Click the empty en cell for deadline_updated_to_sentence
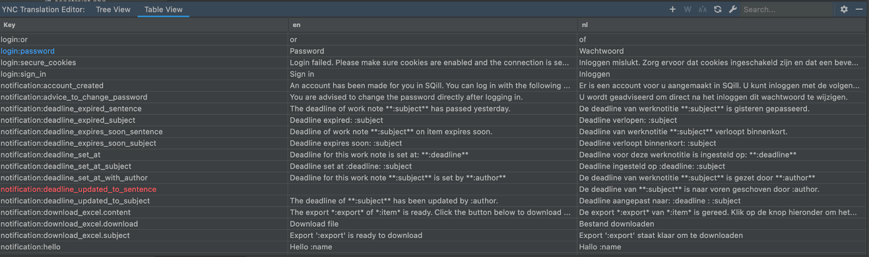Screen dimensions: 869x257 (x=432, y=189)
